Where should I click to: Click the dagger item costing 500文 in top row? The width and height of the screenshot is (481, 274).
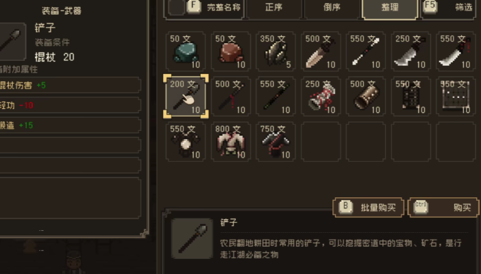click(x=321, y=51)
